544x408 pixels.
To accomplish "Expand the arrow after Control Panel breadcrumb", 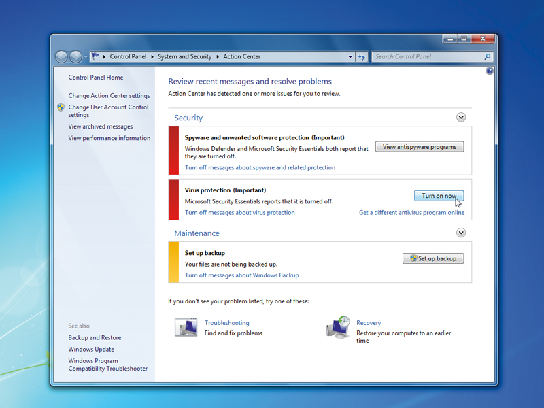I will [x=152, y=57].
